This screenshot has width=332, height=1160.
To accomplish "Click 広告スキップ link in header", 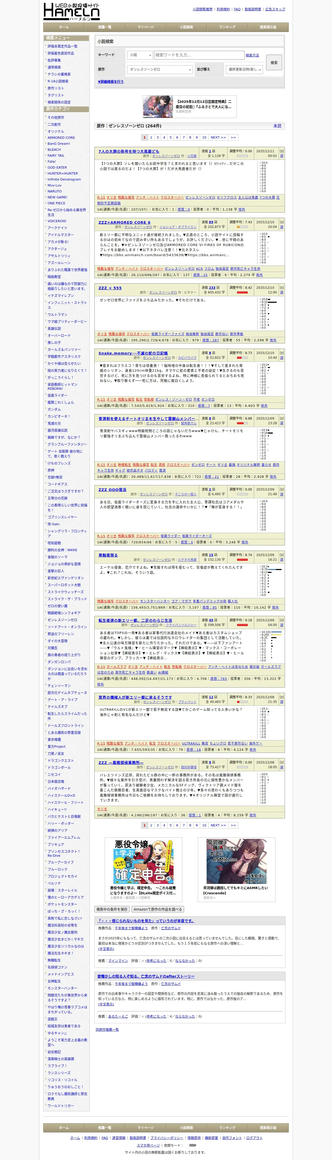I will (x=275, y=9).
